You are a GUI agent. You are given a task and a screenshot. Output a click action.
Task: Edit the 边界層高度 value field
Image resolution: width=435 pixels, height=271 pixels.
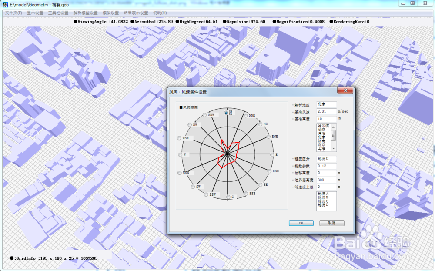(x=327, y=180)
